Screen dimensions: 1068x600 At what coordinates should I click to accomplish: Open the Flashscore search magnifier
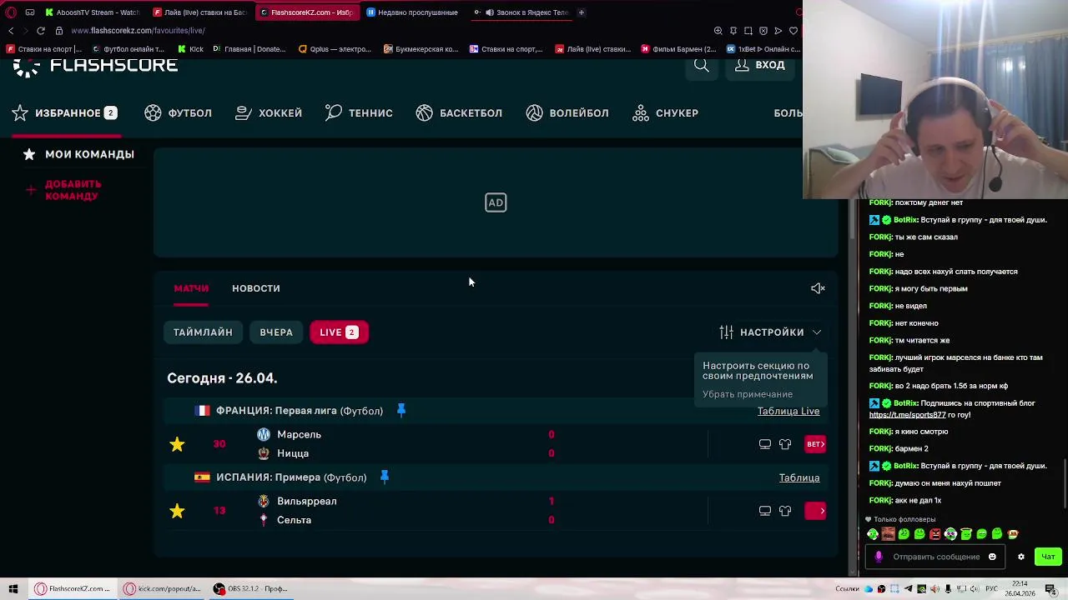pyautogui.click(x=702, y=66)
